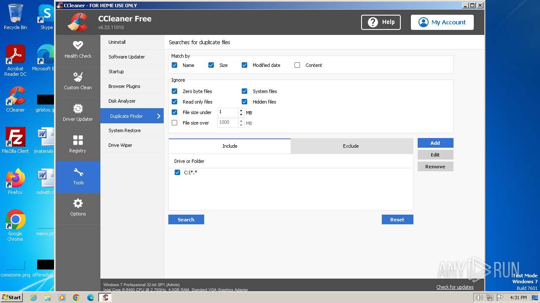Click Check for updates link

(x=455, y=287)
